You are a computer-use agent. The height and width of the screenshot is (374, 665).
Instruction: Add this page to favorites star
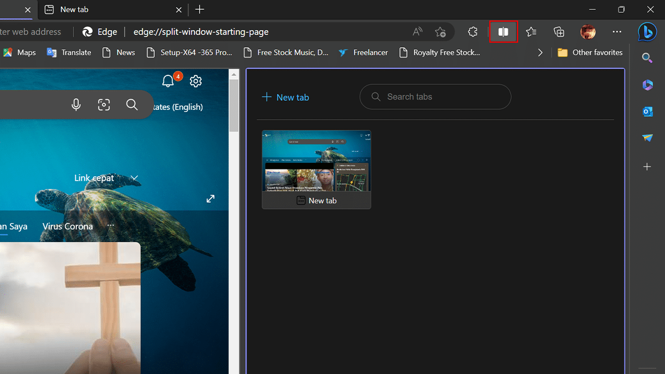441,32
